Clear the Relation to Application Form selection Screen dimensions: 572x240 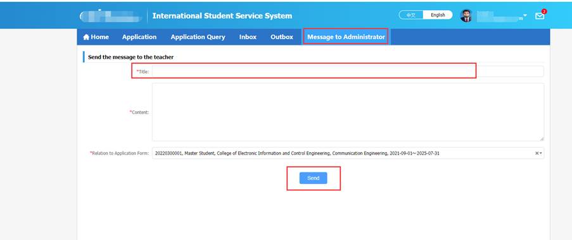coord(537,153)
